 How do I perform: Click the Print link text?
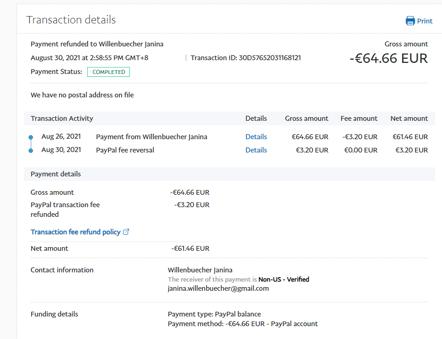(425, 21)
